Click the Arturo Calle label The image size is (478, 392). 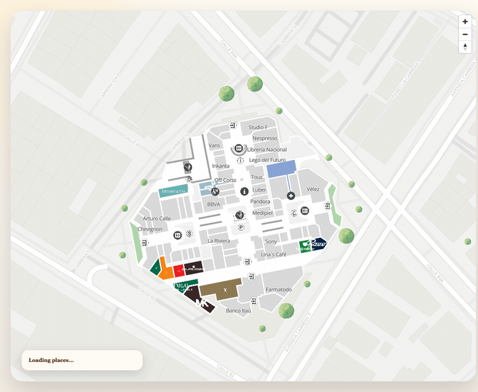coord(156,219)
